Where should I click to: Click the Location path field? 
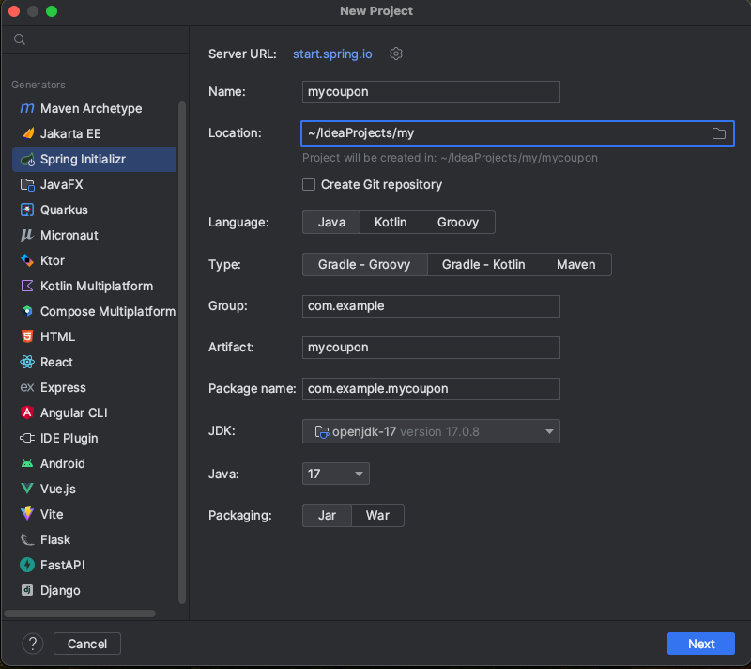click(517, 133)
